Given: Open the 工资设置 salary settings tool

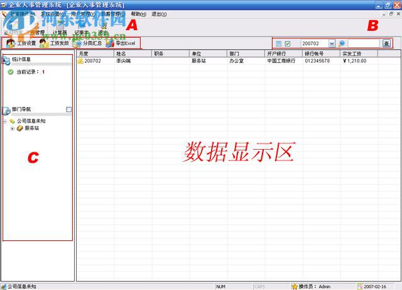Looking at the screenshot, I should (21, 43).
